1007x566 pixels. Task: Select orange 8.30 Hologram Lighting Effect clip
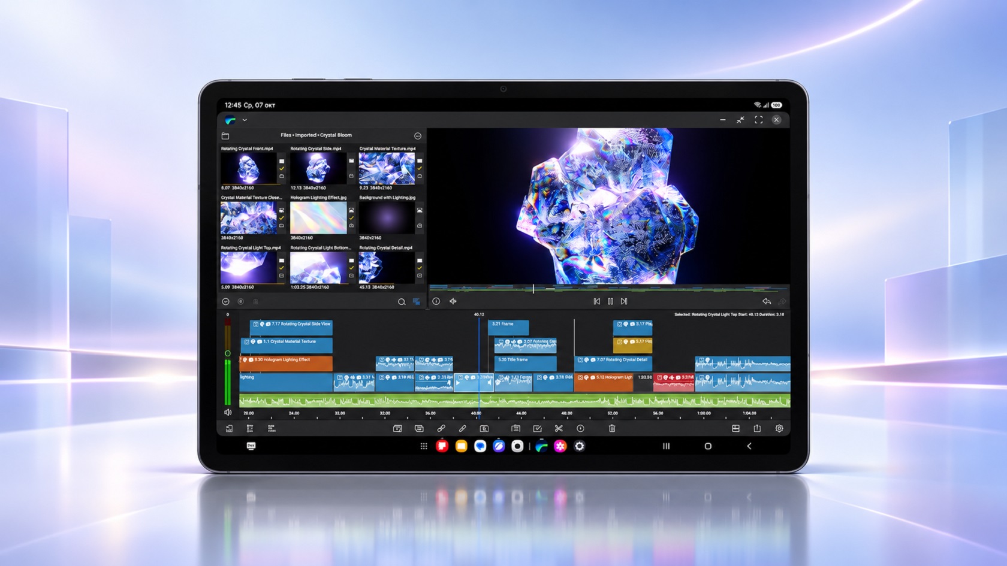287,363
